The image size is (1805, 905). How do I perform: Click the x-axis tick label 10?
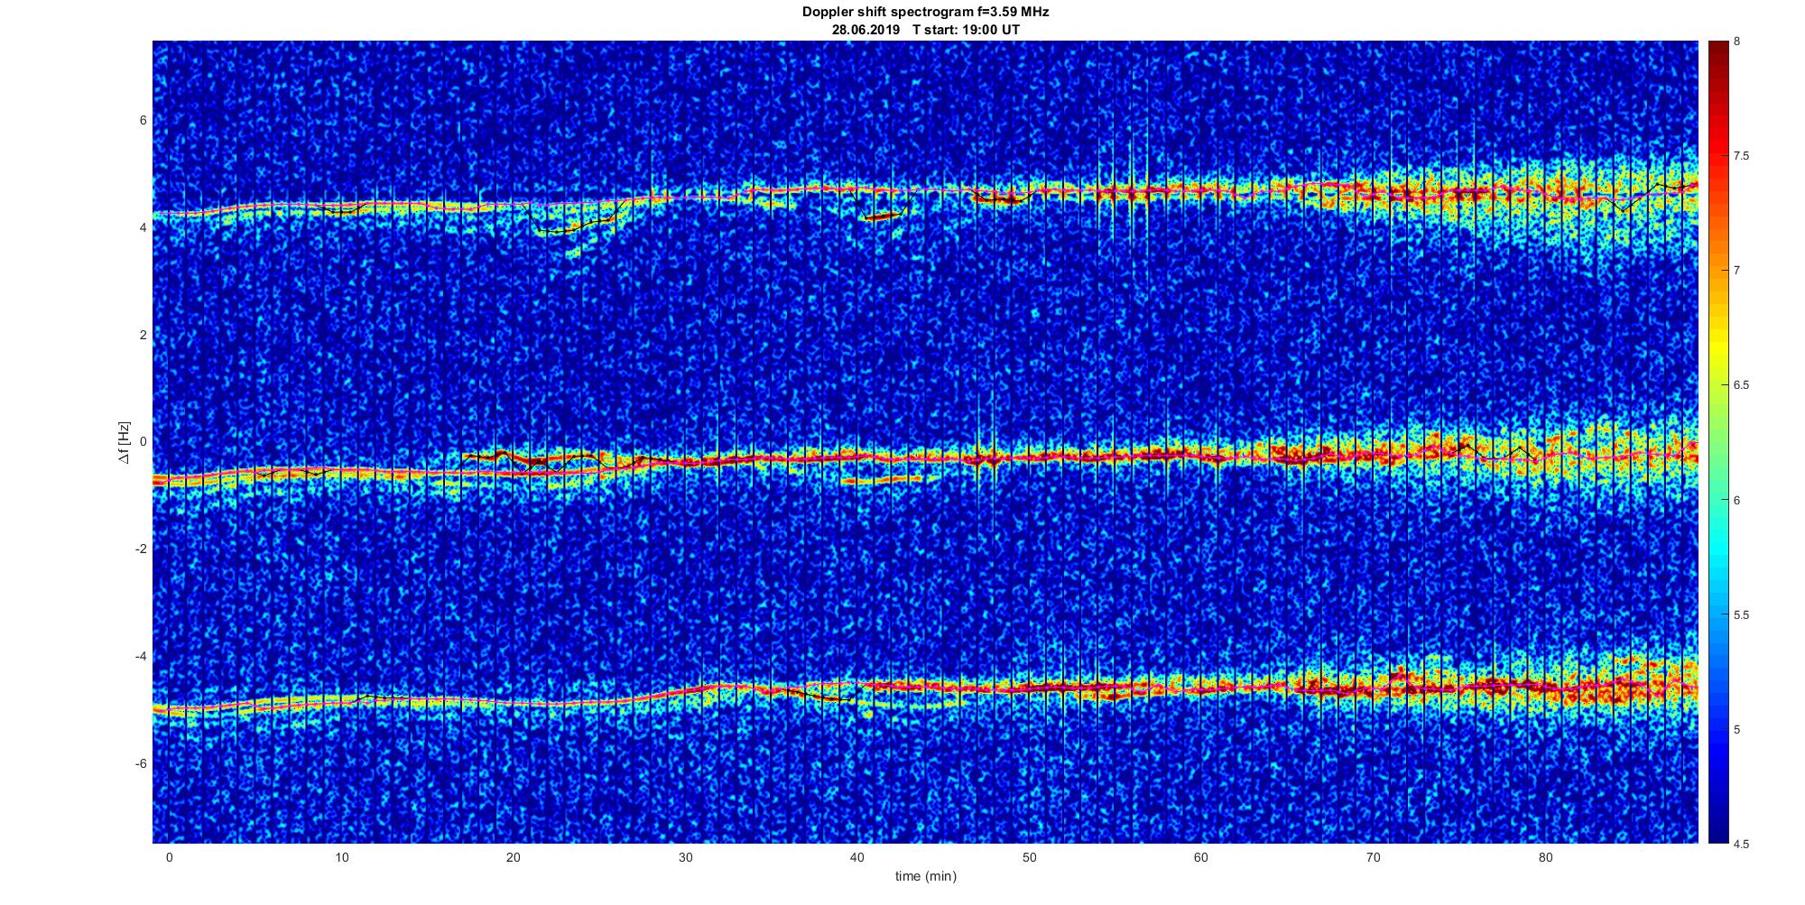(x=341, y=857)
